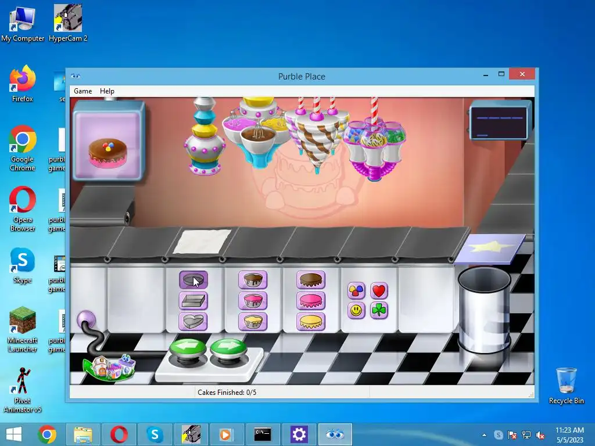
Task: Choose vanilla yellow batter button
Action: [x=253, y=322]
